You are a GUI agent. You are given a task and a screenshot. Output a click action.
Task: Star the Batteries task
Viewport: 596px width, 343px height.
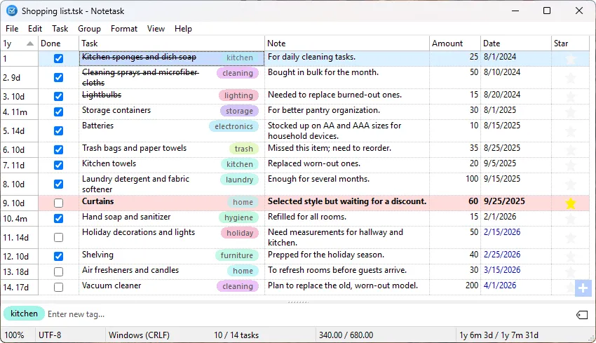[x=570, y=130]
